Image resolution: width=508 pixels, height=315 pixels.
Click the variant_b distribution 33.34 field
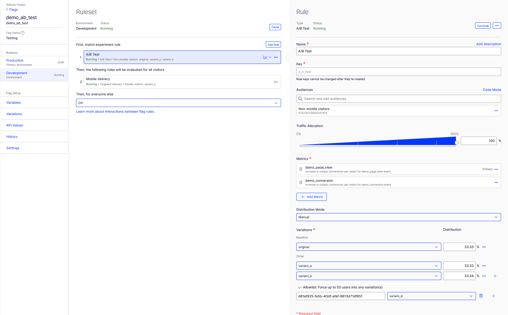click(x=459, y=276)
